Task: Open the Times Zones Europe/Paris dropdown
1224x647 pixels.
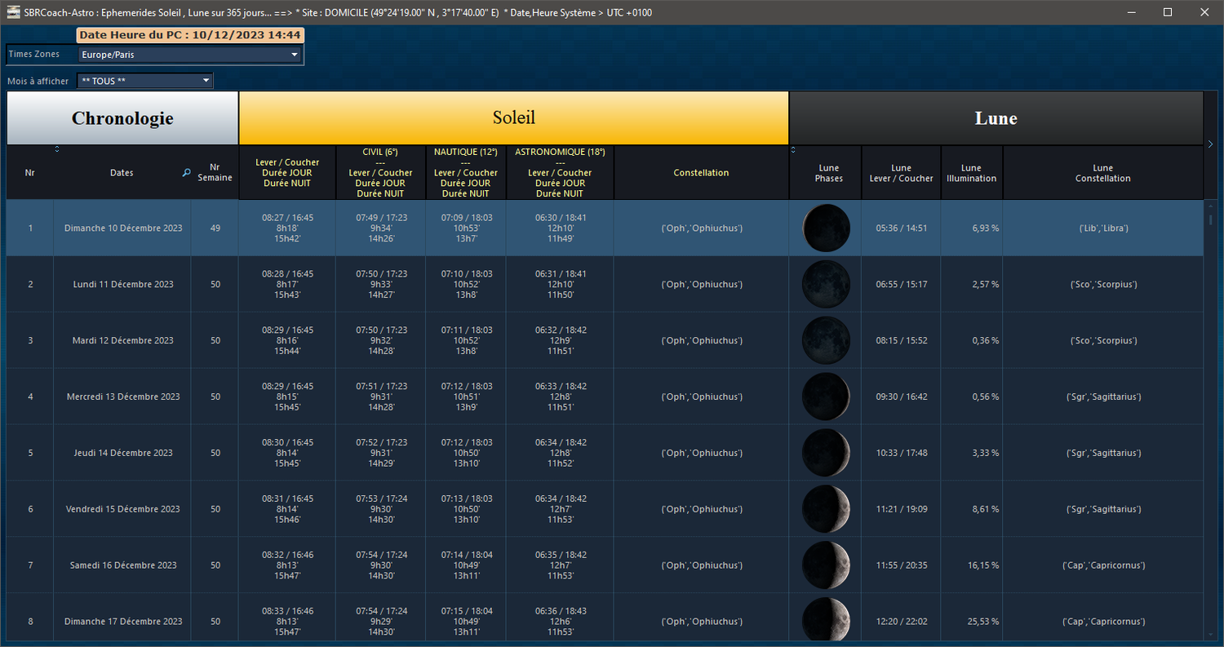Action: tap(190, 55)
